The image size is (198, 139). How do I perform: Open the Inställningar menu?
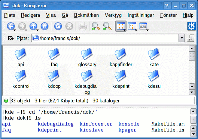(x=141, y=15)
